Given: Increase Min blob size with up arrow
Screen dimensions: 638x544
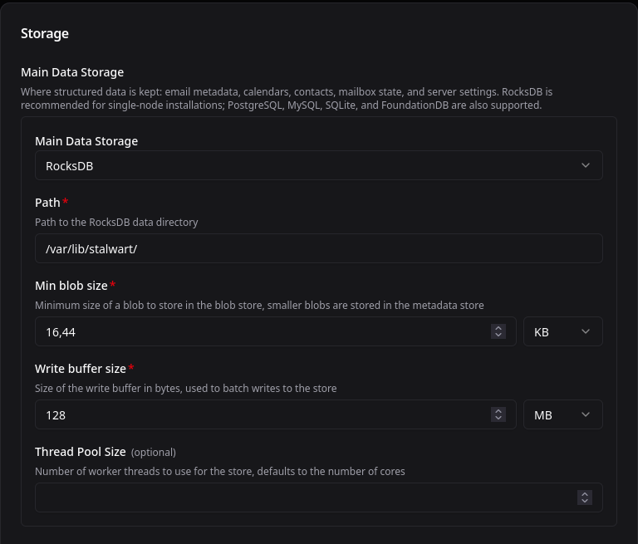Looking at the screenshot, I should click(x=498, y=328).
